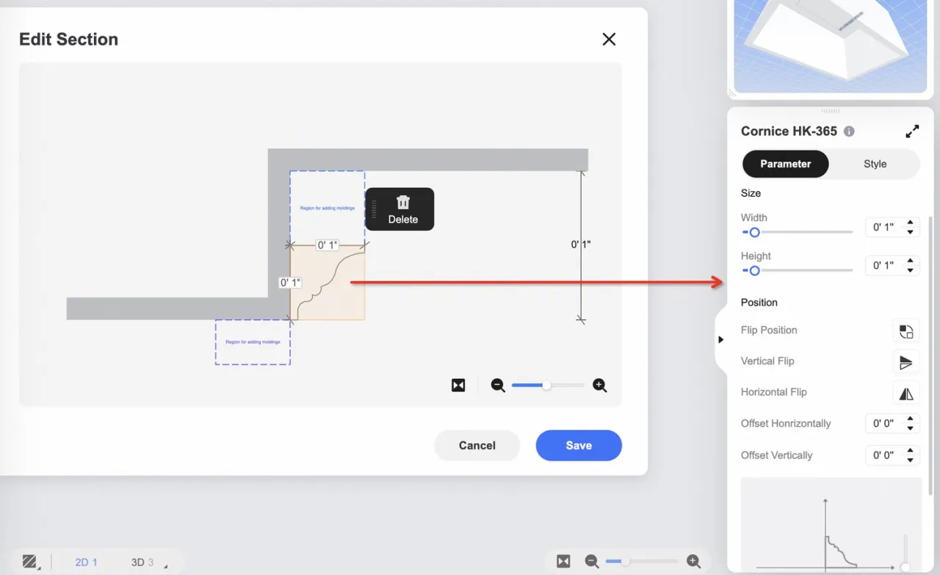Viewport: 940px width, 575px height.
Task: Decrease Height value with down stepper
Action: click(x=911, y=270)
